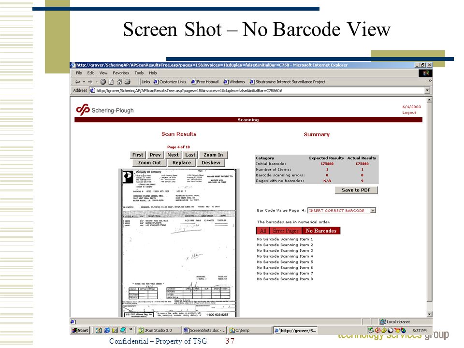
Task: Click the scanned invoice page image
Action: coord(179,243)
